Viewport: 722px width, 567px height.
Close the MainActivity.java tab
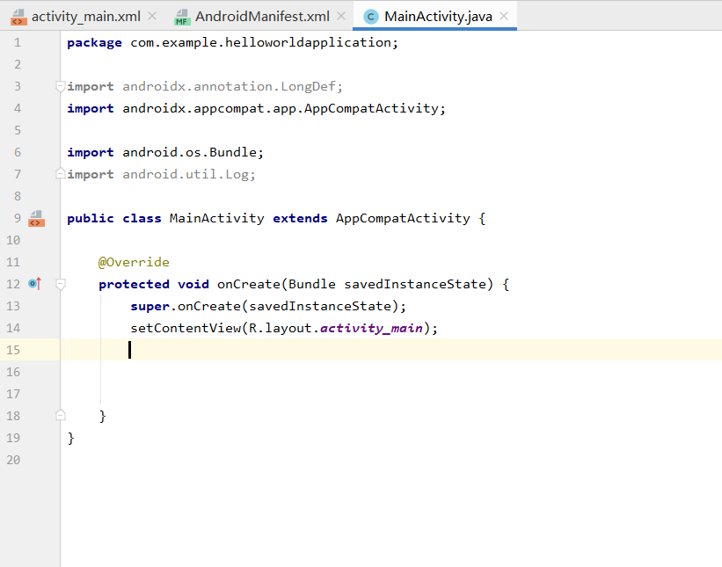click(x=504, y=16)
